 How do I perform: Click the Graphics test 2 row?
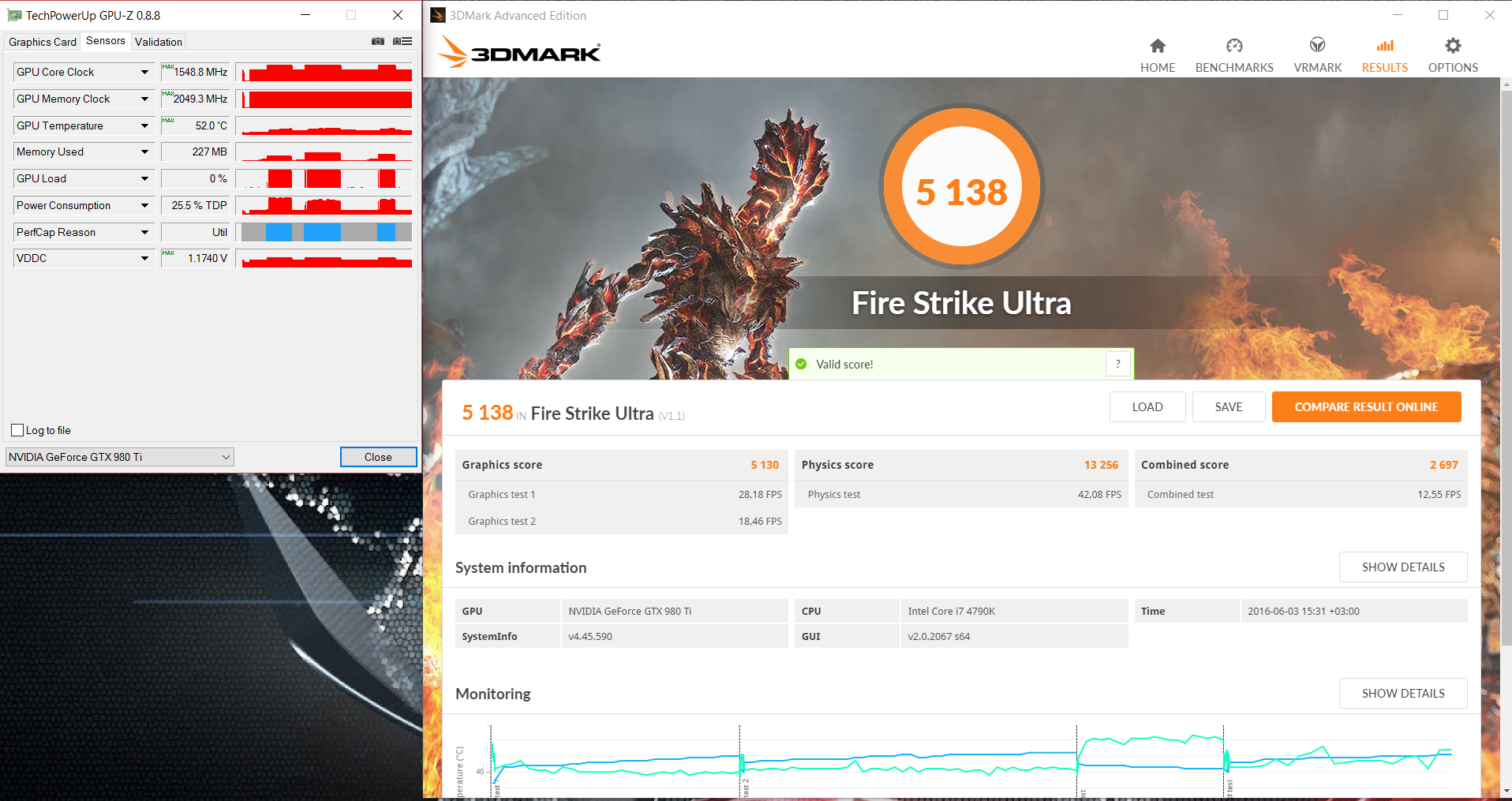622,522
